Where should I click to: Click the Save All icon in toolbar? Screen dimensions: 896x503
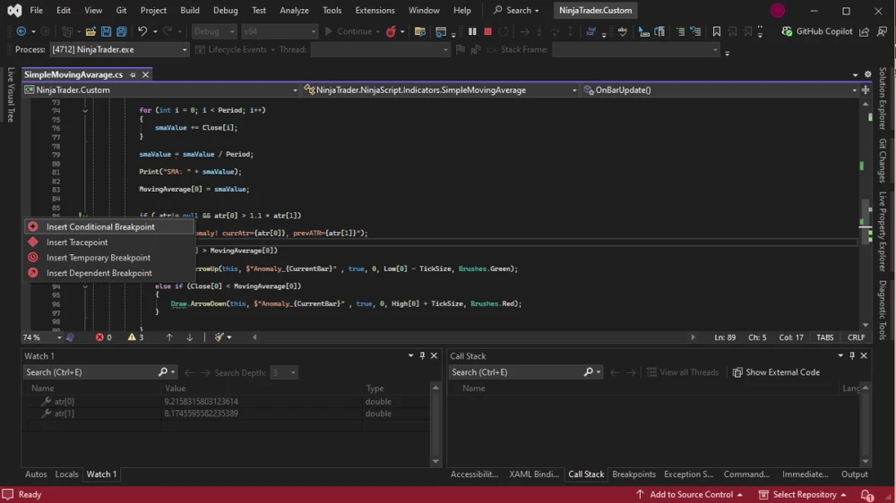[x=122, y=31]
